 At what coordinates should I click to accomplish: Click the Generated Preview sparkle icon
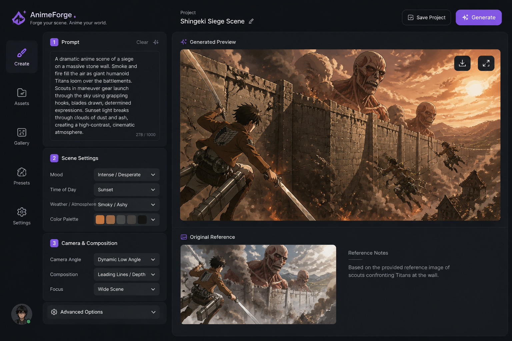tap(184, 42)
